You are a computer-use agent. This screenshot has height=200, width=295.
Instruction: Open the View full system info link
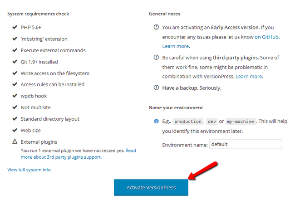pyautogui.click(x=29, y=170)
